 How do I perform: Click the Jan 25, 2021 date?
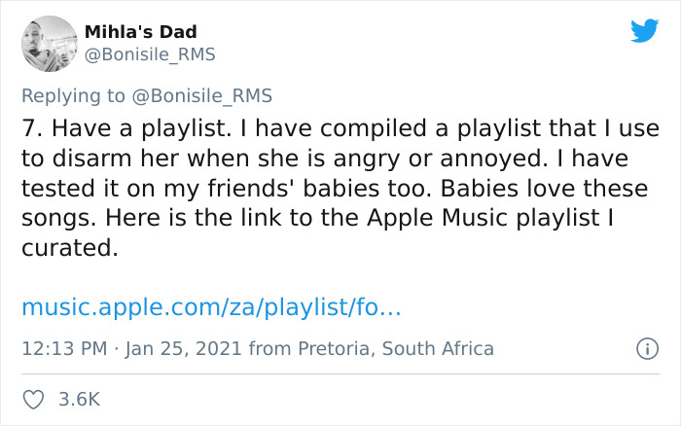183,348
